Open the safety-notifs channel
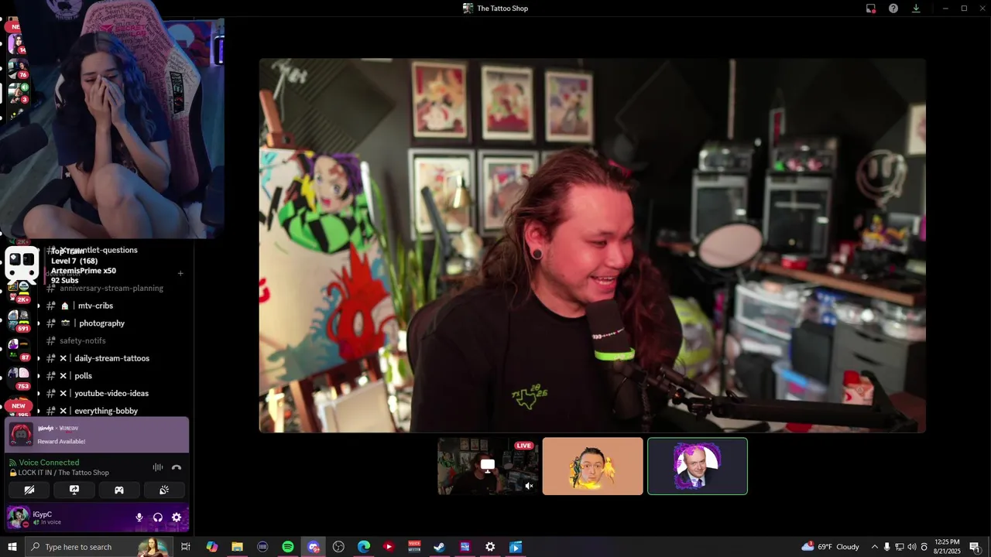991x557 pixels. pos(82,340)
